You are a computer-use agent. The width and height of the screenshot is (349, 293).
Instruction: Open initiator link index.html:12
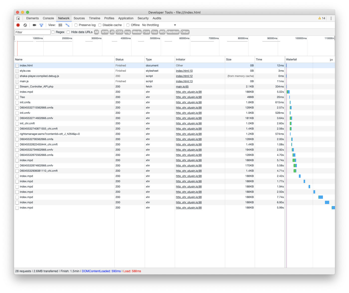[x=184, y=76]
